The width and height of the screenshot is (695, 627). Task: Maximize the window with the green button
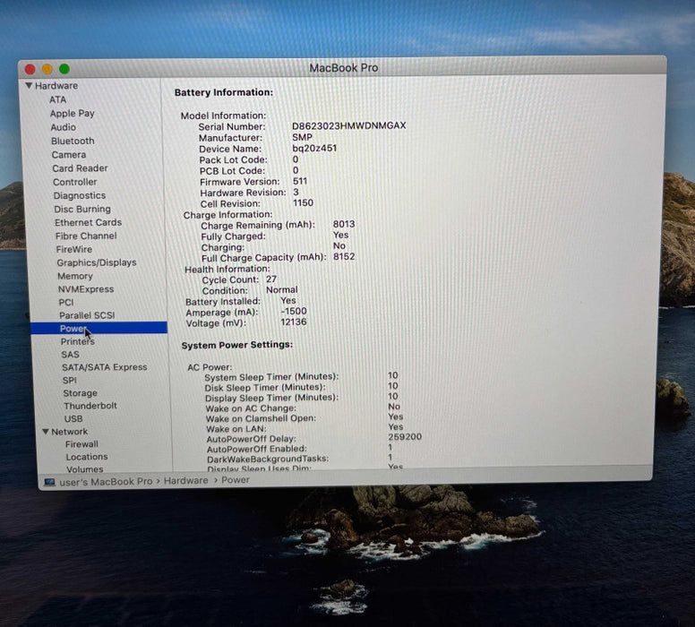point(64,69)
